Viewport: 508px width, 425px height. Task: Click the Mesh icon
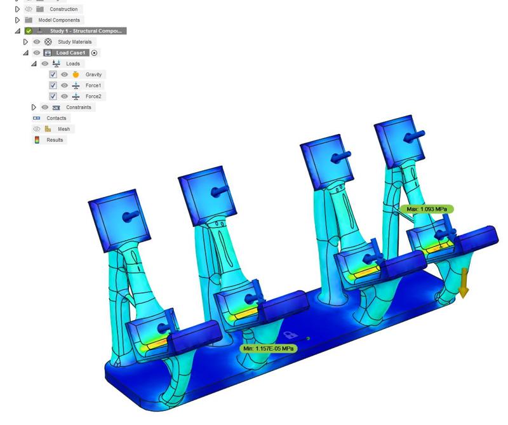[48, 129]
